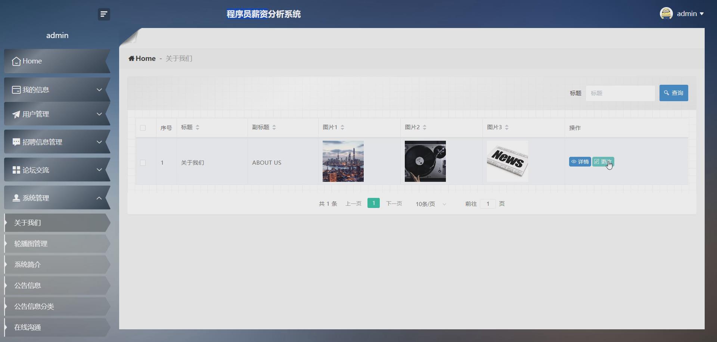717x342 pixels.
Task: Click the 查询 search button
Action: click(673, 93)
